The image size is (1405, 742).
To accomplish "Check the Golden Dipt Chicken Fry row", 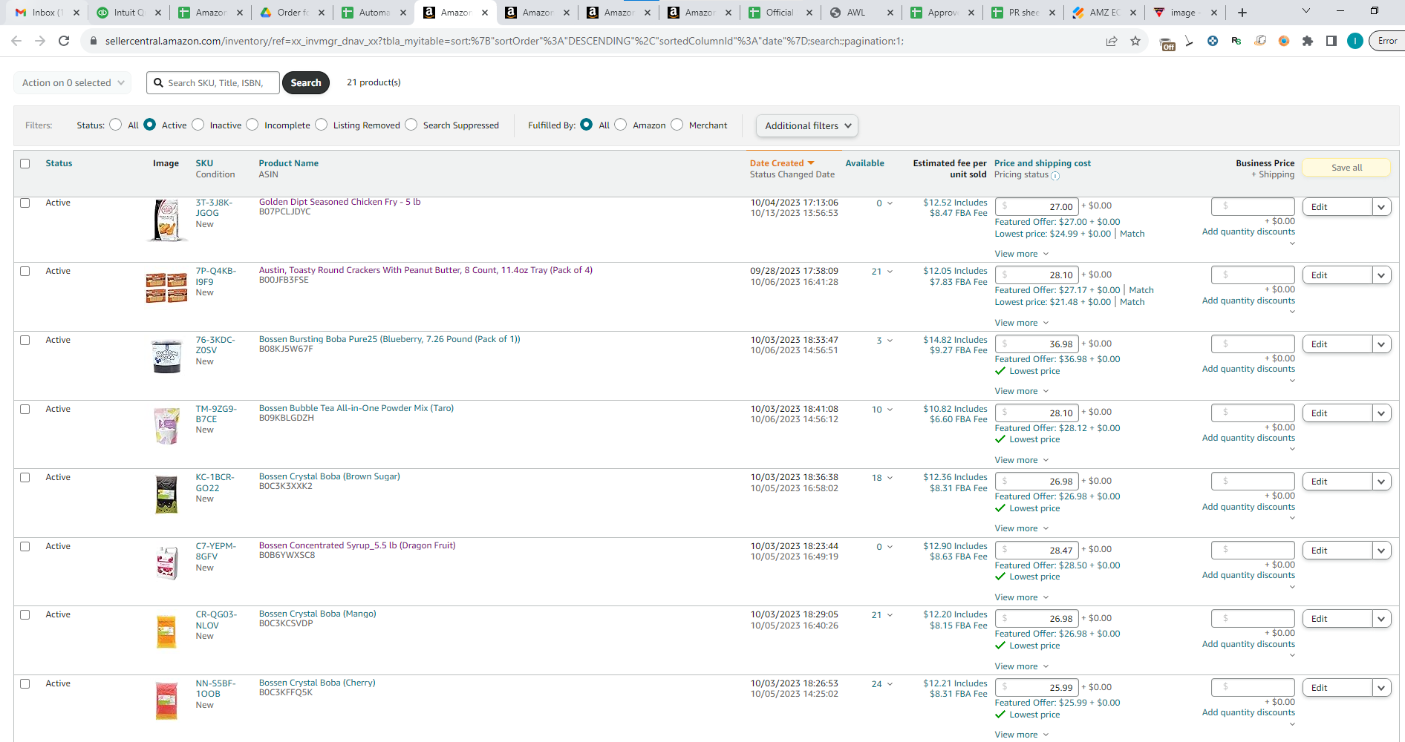I will point(25,203).
